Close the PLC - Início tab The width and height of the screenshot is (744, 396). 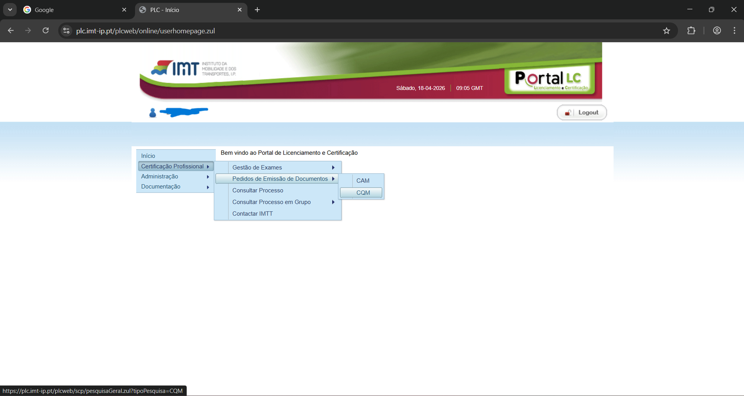tap(239, 10)
